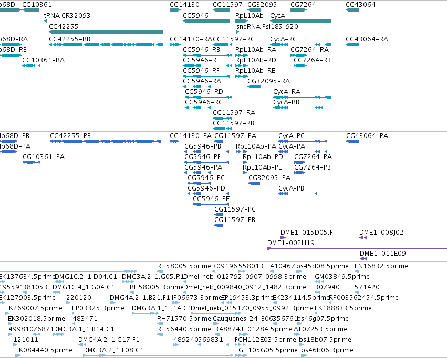Screen dimensions: 447x358
Task: Select protein CG5946-PC
Action: pos(206,178)
